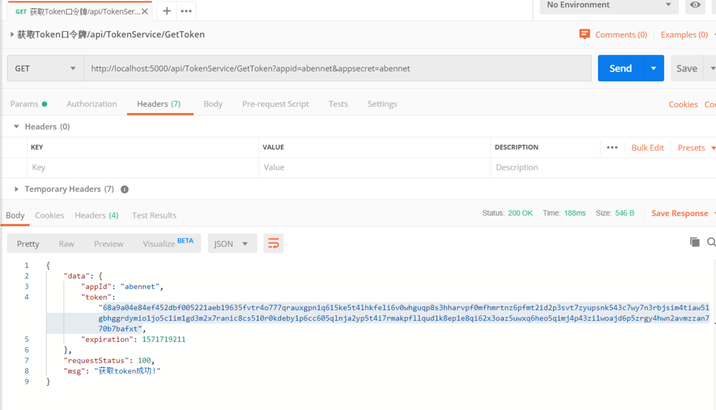This screenshot has height=410, width=716.
Task: Click the "data" key on line 2
Action: [77, 276]
